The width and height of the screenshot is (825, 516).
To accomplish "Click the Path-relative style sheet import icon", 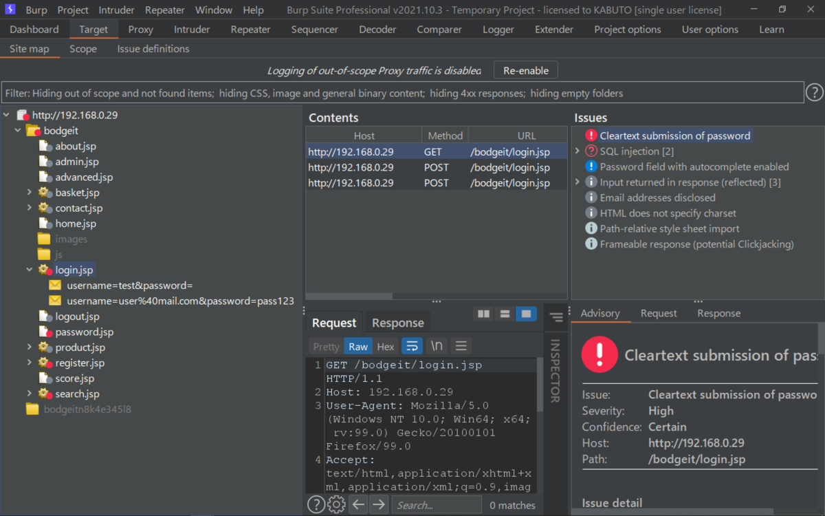I will (591, 228).
